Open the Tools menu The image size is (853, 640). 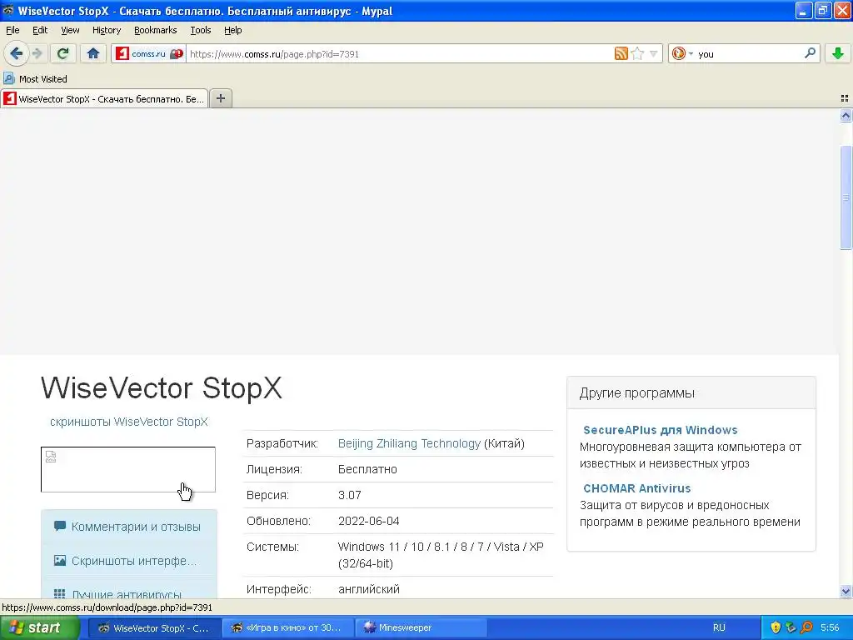[x=200, y=30]
